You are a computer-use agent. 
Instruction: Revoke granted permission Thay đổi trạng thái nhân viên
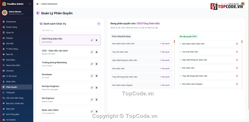click(237, 76)
